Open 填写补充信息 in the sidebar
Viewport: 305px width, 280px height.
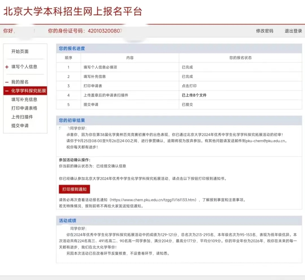pos(24,99)
